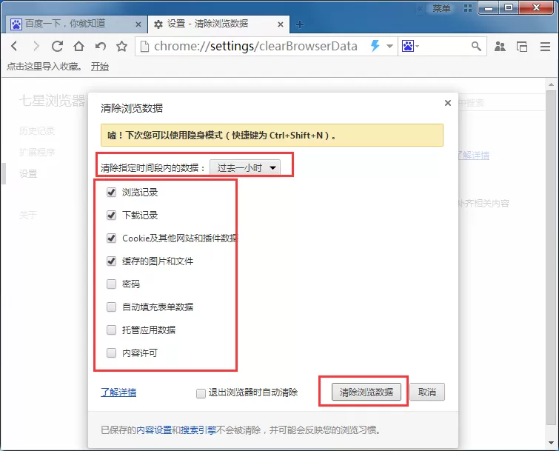559x451 pixels.
Task: Click the settings search field behind dialog
Action: pyautogui.click(x=501, y=103)
